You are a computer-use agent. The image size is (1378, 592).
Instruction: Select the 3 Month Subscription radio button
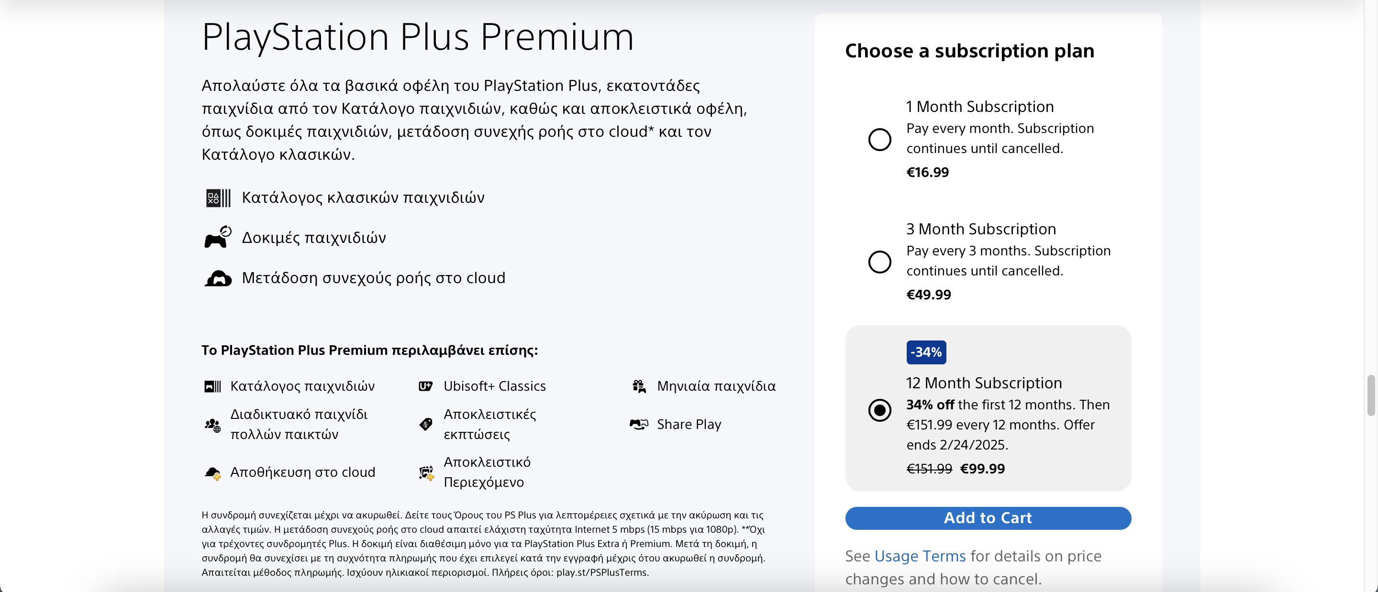pyautogui.click(x=879, y=262)
